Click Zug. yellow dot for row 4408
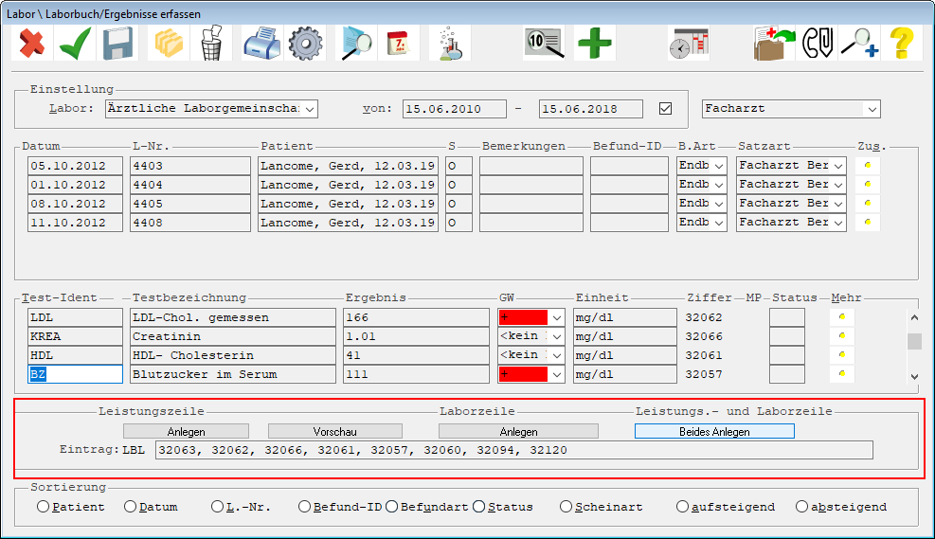Viewport: 935px width, 539px height. pos(868,222)
